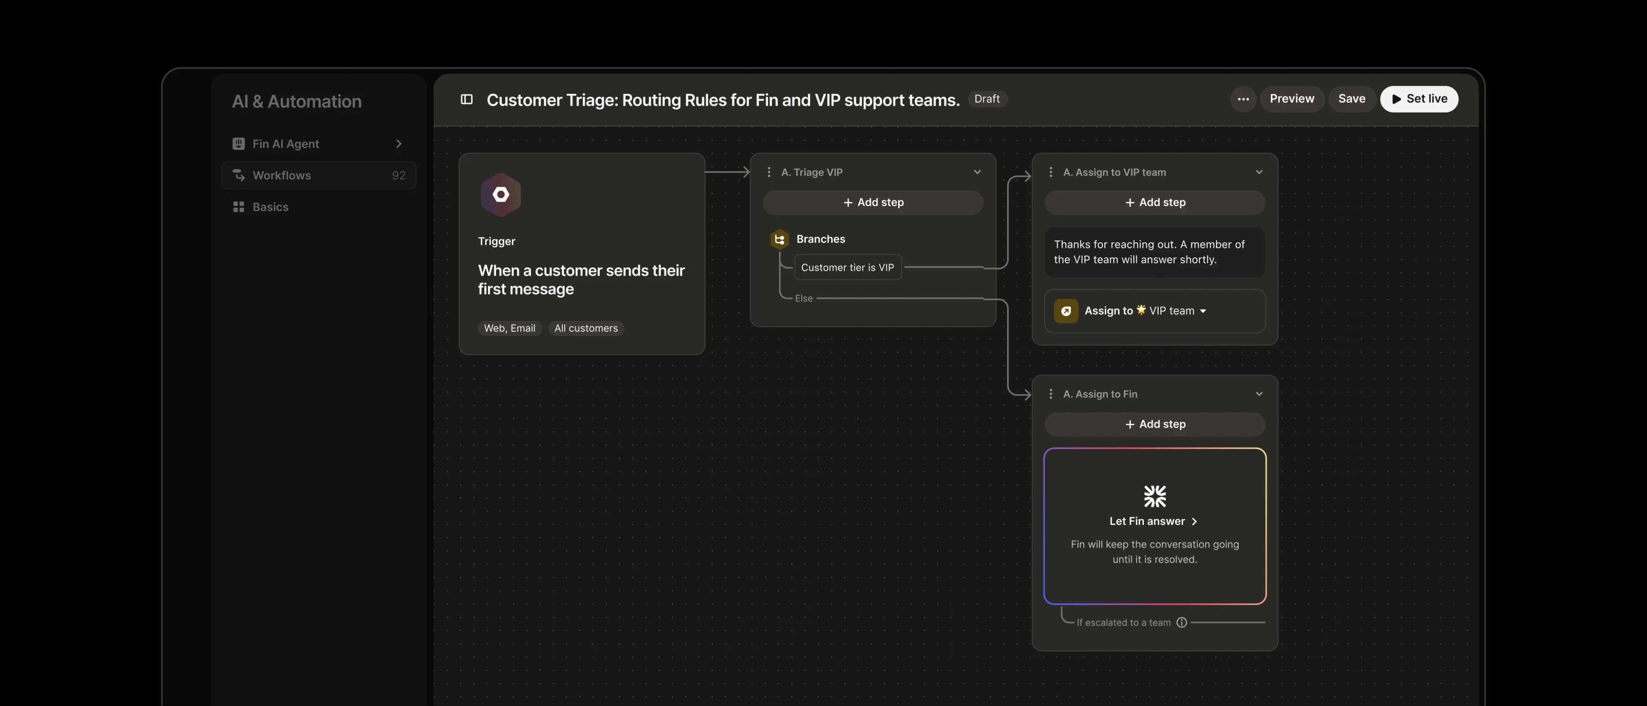The image size is (1647, 706).
Task: Click the If escalated to a team label
Action: [x=1123, y=622]
